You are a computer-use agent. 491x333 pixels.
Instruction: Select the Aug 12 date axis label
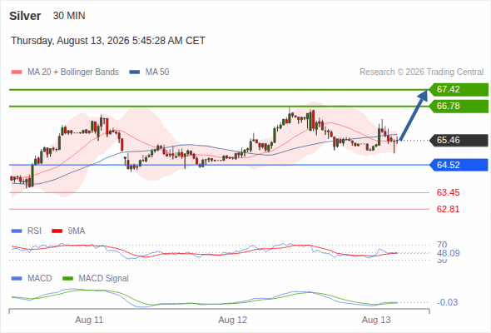pyautogui.click(x=233, y=321)
